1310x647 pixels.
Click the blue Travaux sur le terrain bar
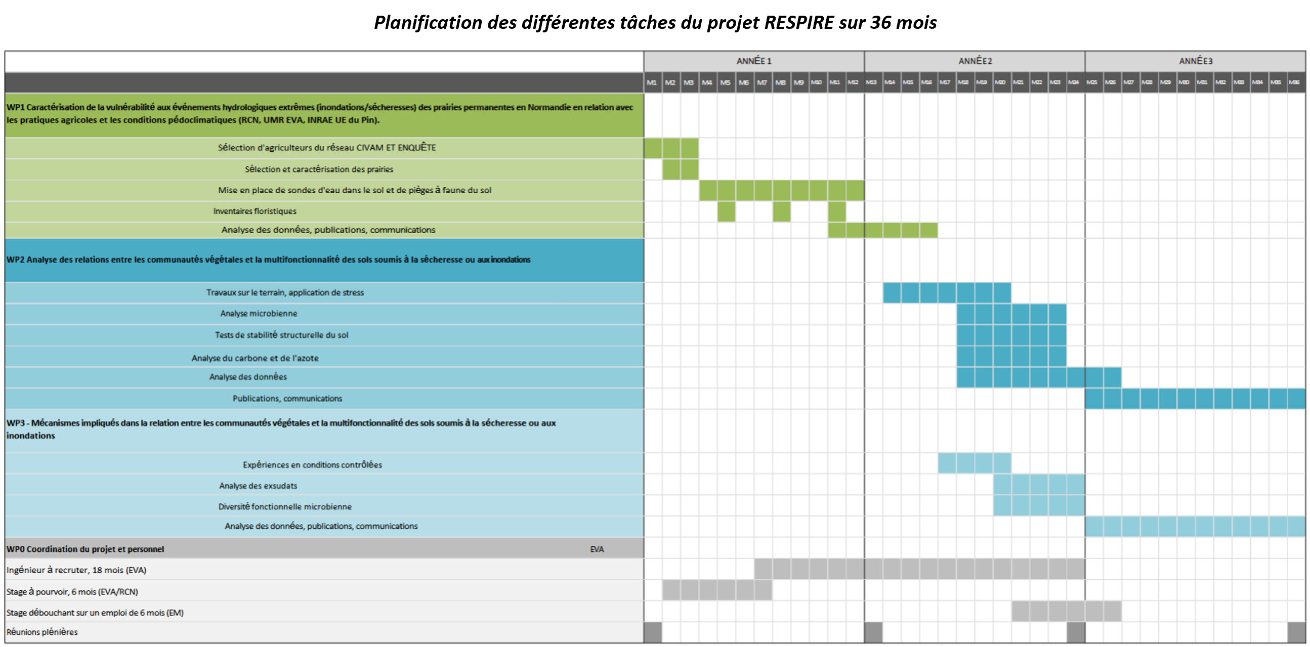[947, 293]
